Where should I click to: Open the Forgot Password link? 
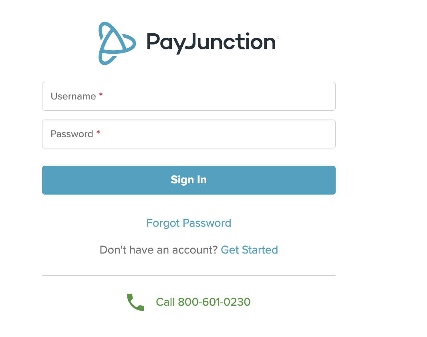tap(189, 223)
